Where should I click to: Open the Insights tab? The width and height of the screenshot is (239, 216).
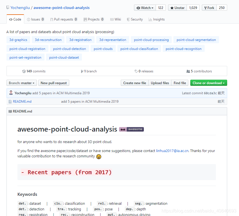point(157,19)
